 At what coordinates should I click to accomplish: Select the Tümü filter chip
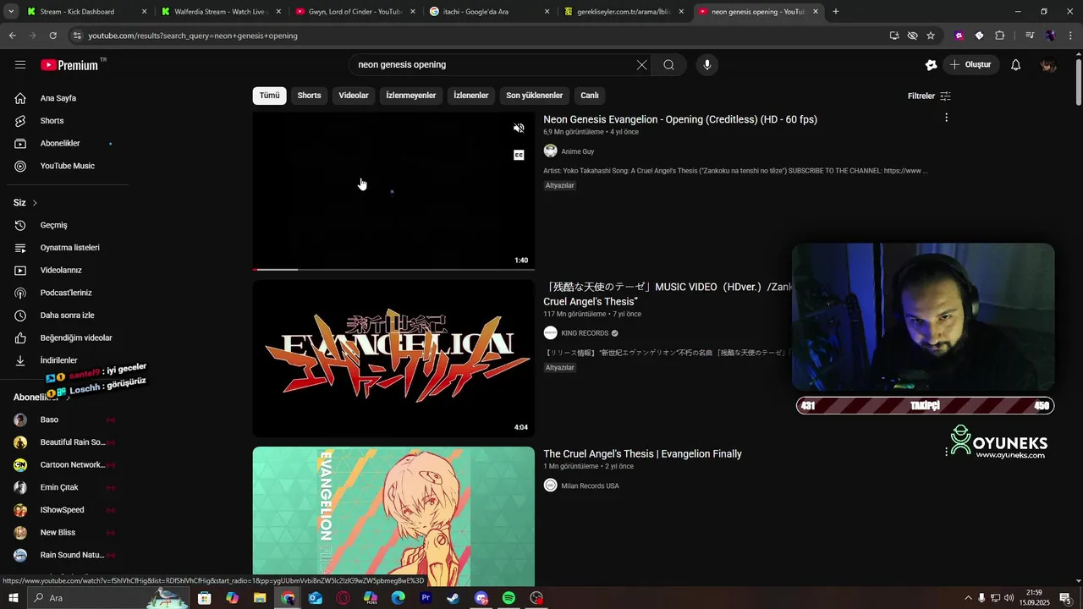pyautogui.click(x=269, y=96)
